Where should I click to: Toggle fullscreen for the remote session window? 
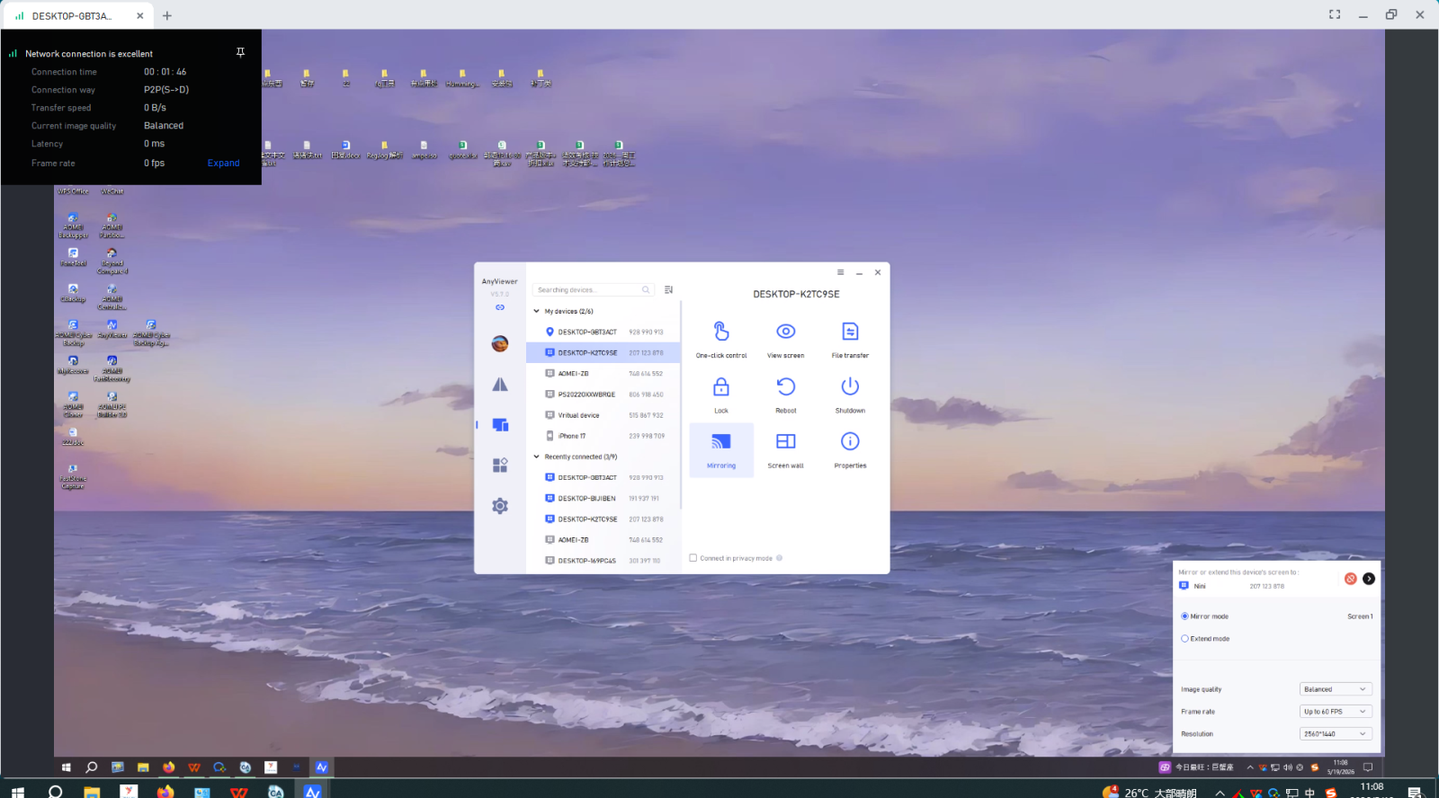(1335, 14)
